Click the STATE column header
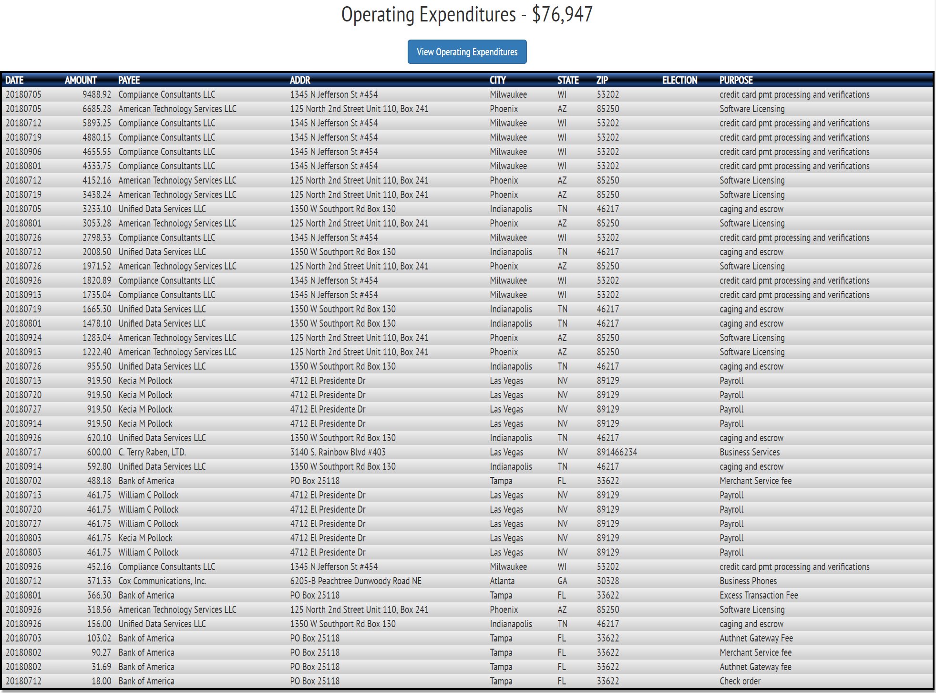Screen dimensions: 936x693 point(568,80)
